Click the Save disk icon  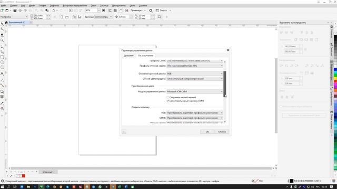pyautogui.click(x=15, y=10)
